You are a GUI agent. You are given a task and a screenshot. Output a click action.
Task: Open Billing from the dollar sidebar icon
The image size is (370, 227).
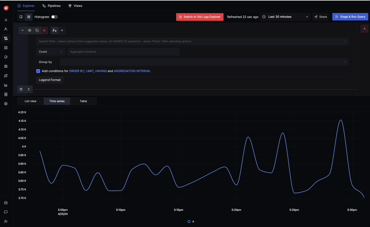click(6, 95)
